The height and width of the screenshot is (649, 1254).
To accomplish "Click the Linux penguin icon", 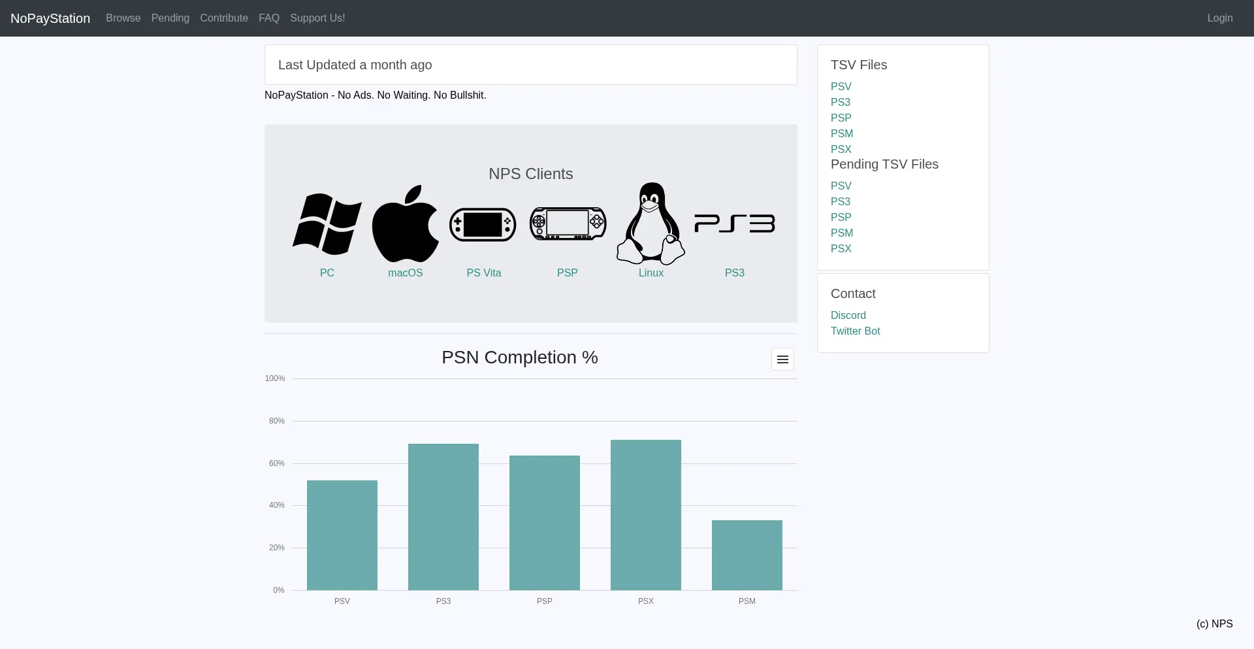I will (651, 224).
